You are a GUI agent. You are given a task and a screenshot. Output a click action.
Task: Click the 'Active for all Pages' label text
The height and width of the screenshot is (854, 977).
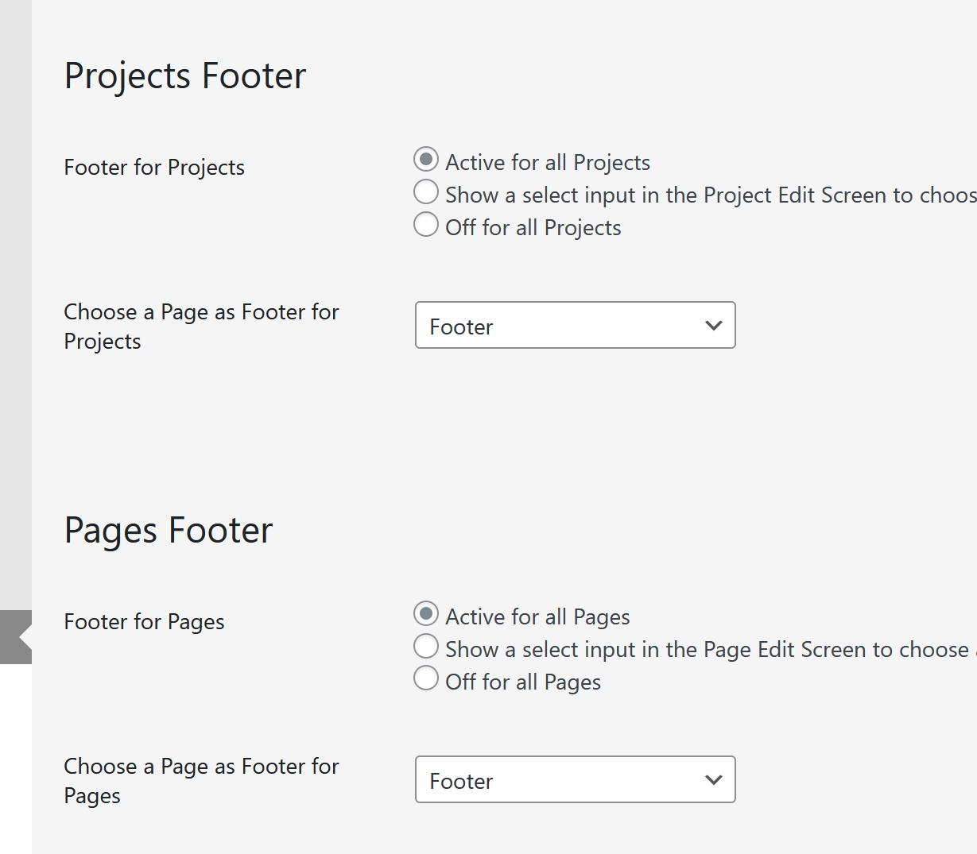[x=537, y=617]
